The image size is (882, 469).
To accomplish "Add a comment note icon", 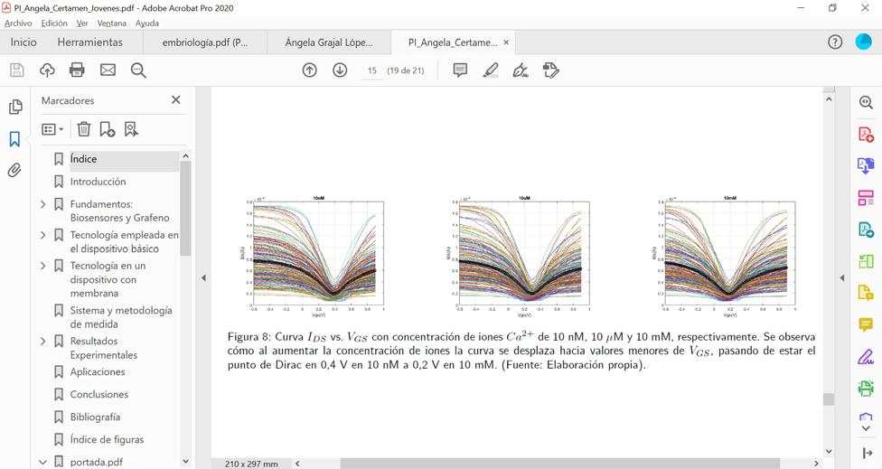I will [460, 70].
